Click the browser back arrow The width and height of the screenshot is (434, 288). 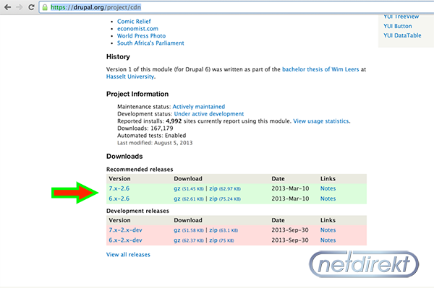(x=8, y=7)
